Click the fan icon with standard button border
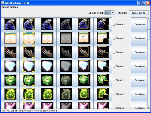This screenshot has height=113, width=151. point(10,24)
